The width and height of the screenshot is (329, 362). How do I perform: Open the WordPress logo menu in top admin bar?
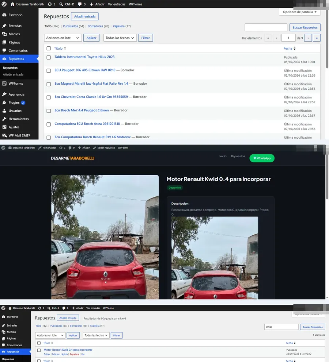click(x=4, y=4)
